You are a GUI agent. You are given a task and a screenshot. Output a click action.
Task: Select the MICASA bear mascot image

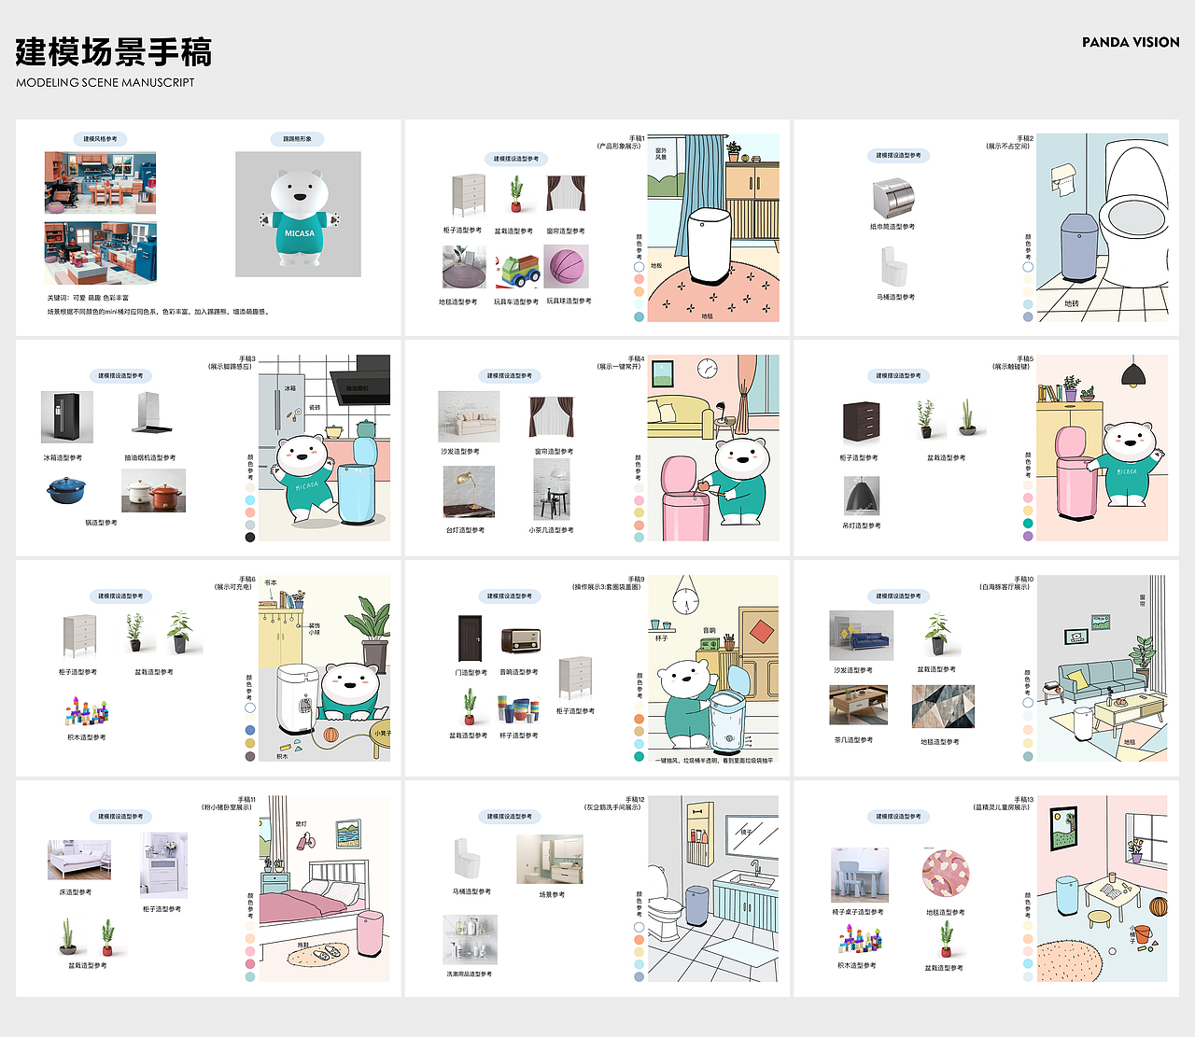(297, 215)
